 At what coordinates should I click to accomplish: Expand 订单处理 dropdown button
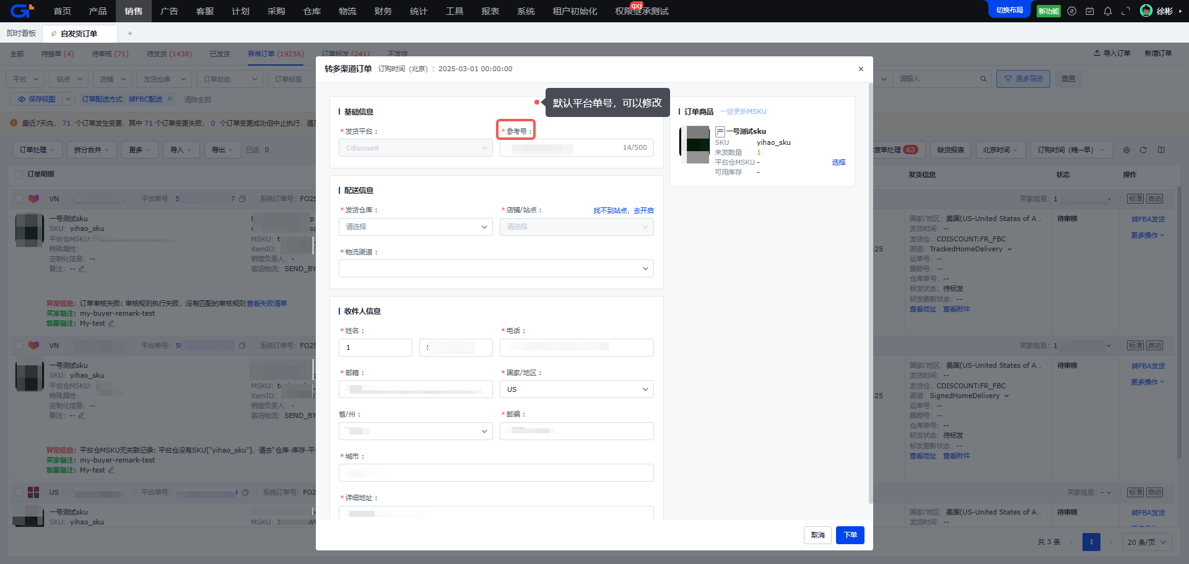point(37,150)
